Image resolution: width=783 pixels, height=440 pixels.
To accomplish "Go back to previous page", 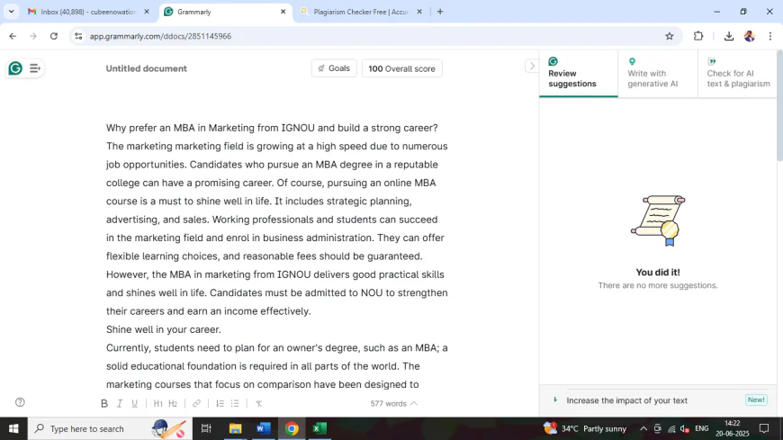I will click(x=13, y=36).
